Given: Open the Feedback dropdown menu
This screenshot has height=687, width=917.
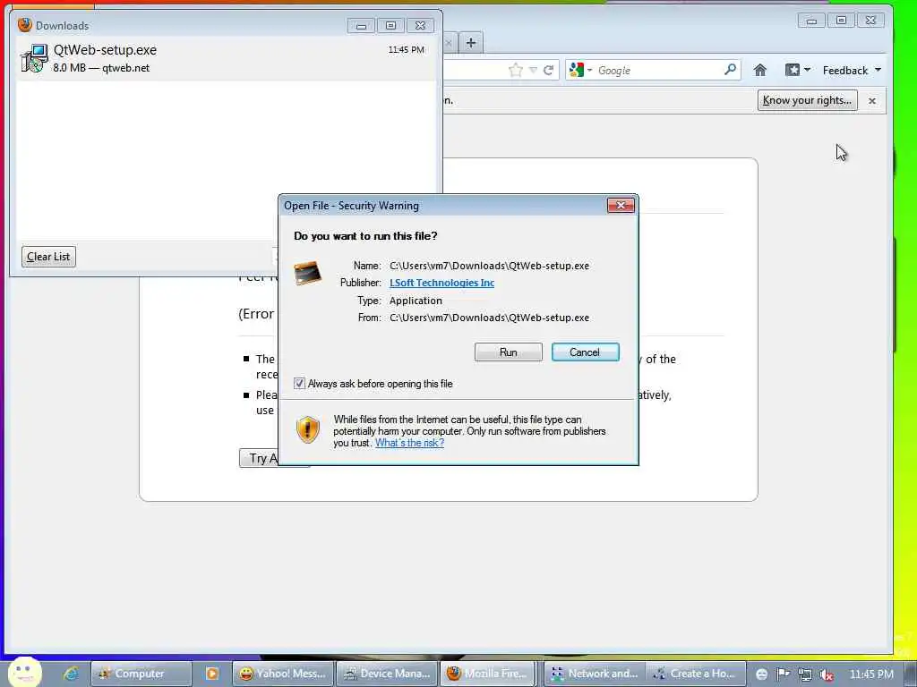Looking at the screenshot, I should point(852,70).
